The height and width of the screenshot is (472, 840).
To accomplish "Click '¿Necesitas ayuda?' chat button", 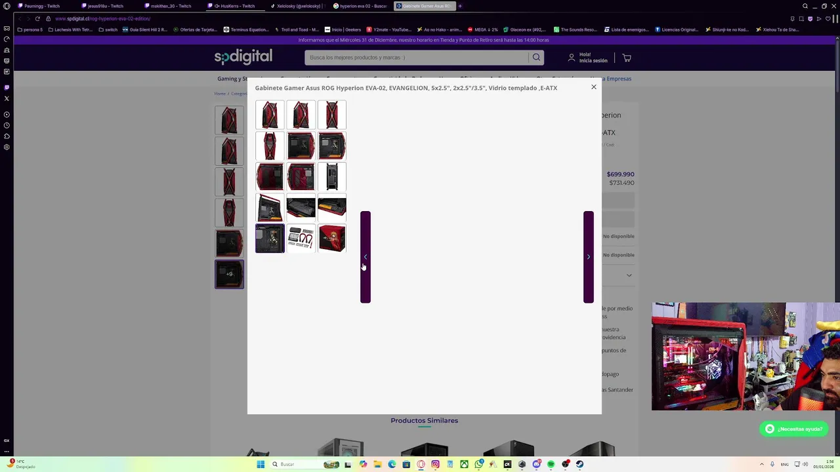I will (x=794, y=429).
